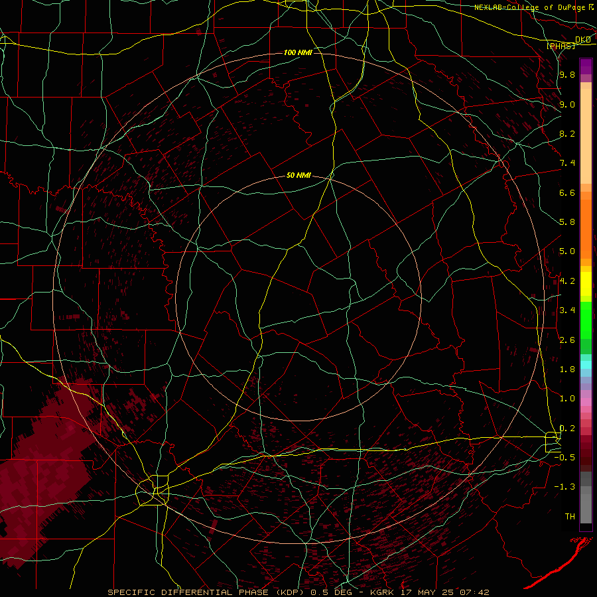This screenshot has width=597, height=597.
Task: Pick the yellow segment of the color bar
Action: [586, 284]
